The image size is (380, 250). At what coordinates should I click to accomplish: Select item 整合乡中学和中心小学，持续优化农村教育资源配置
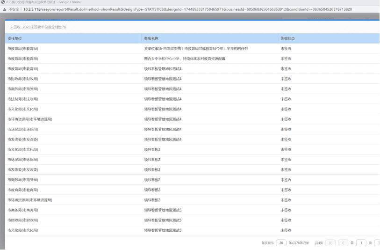[x=185, y=59]
